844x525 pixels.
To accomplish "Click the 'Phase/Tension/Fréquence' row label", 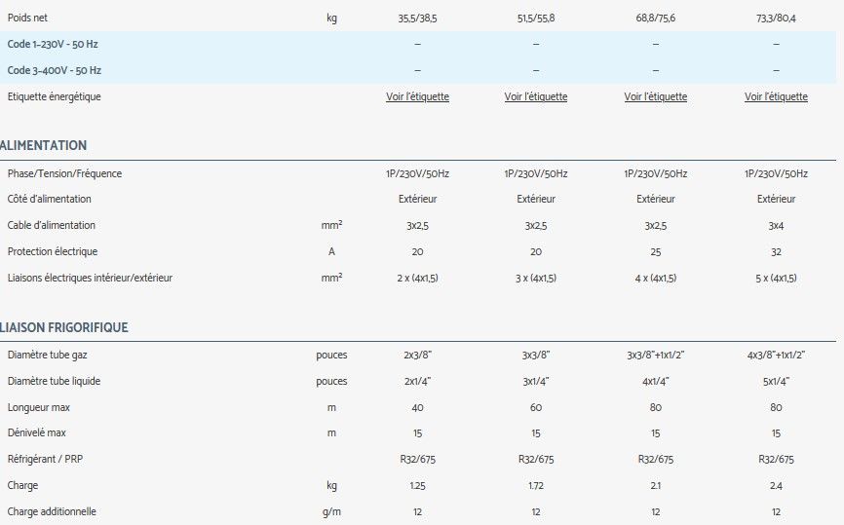I will point(64,173).
